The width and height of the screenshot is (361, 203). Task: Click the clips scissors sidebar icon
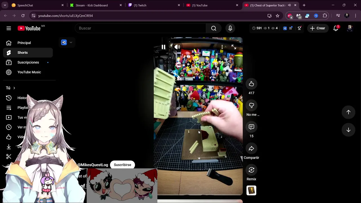point(9,156)
